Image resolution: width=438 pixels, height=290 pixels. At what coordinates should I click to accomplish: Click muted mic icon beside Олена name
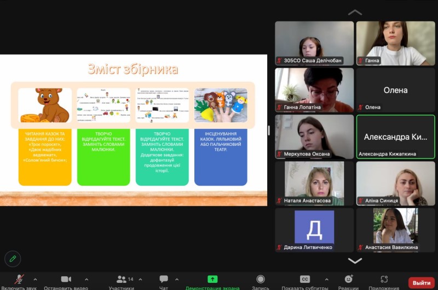(x=360, y=107)
